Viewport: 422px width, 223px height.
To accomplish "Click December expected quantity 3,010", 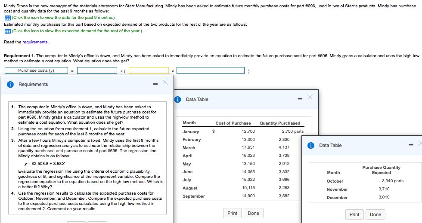I will click(384, 197).
